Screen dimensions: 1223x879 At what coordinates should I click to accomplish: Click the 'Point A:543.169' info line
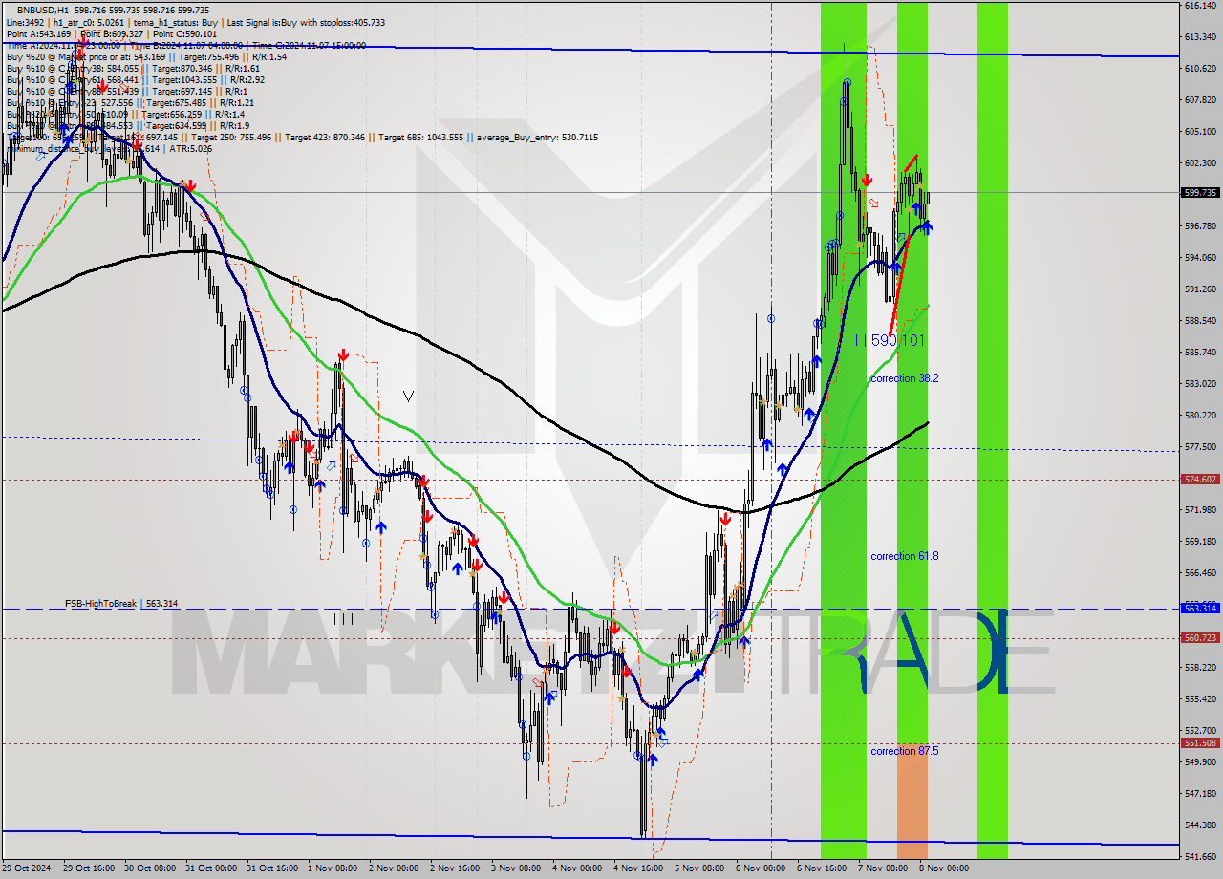39,34
